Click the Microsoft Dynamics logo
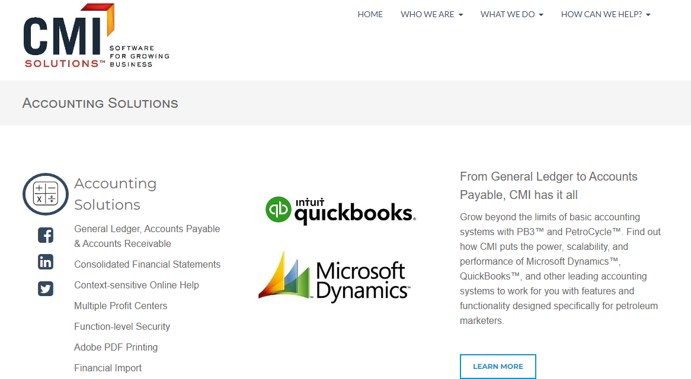691x379 pixels. pos(335,277)
